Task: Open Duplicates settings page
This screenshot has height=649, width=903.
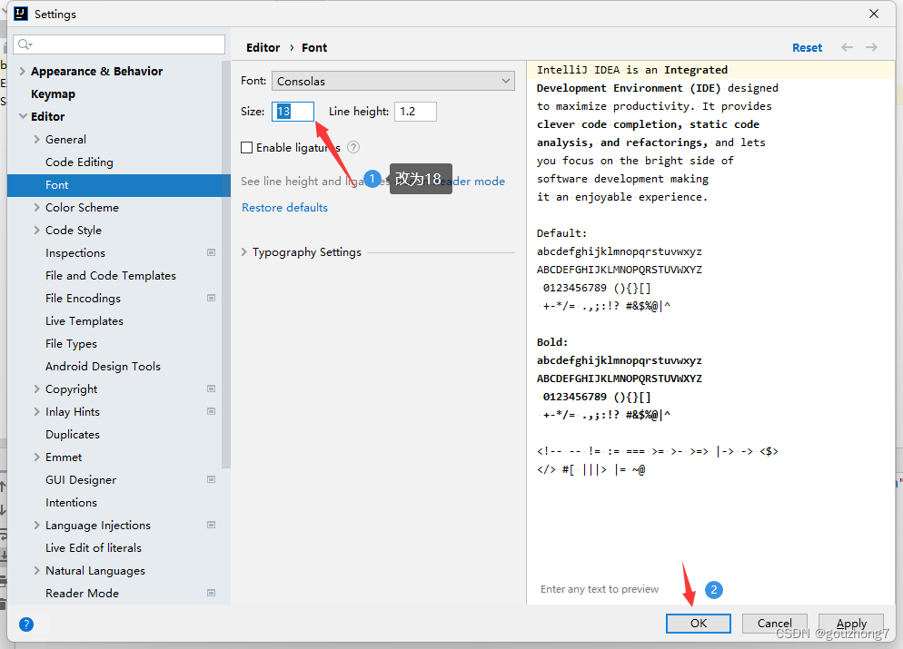Action: [73, 435]
